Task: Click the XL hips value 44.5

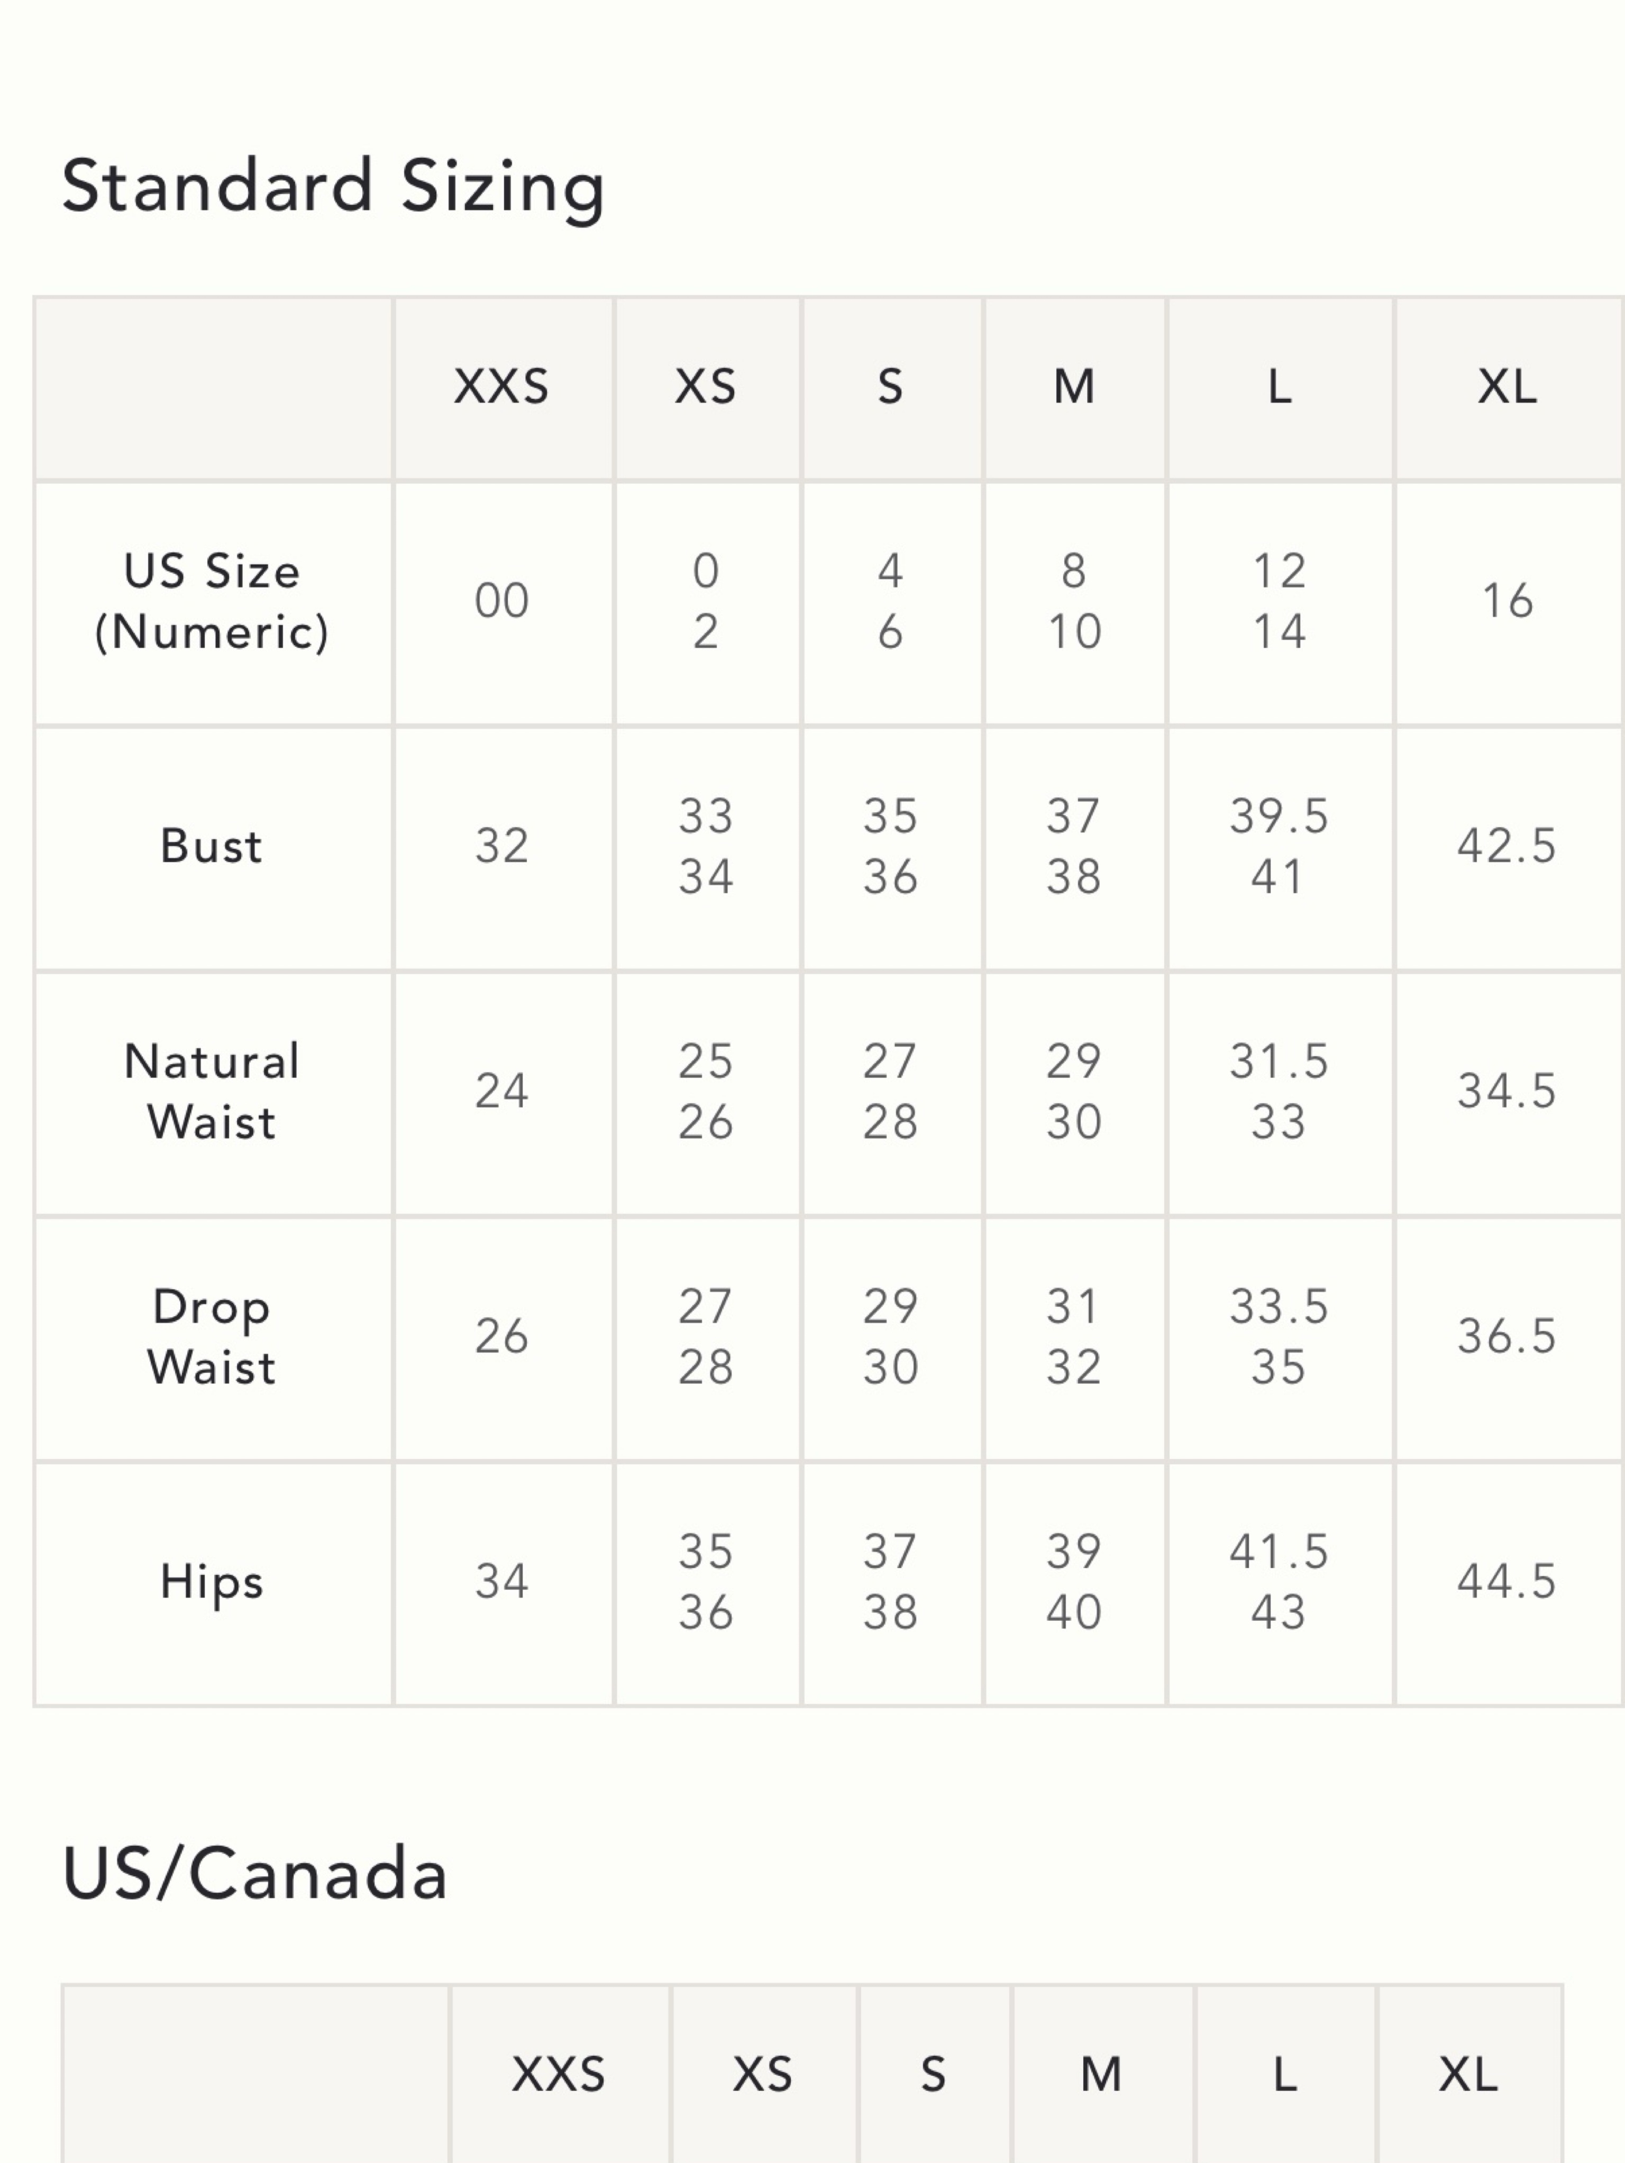Action: [x=1507, y=1581]
